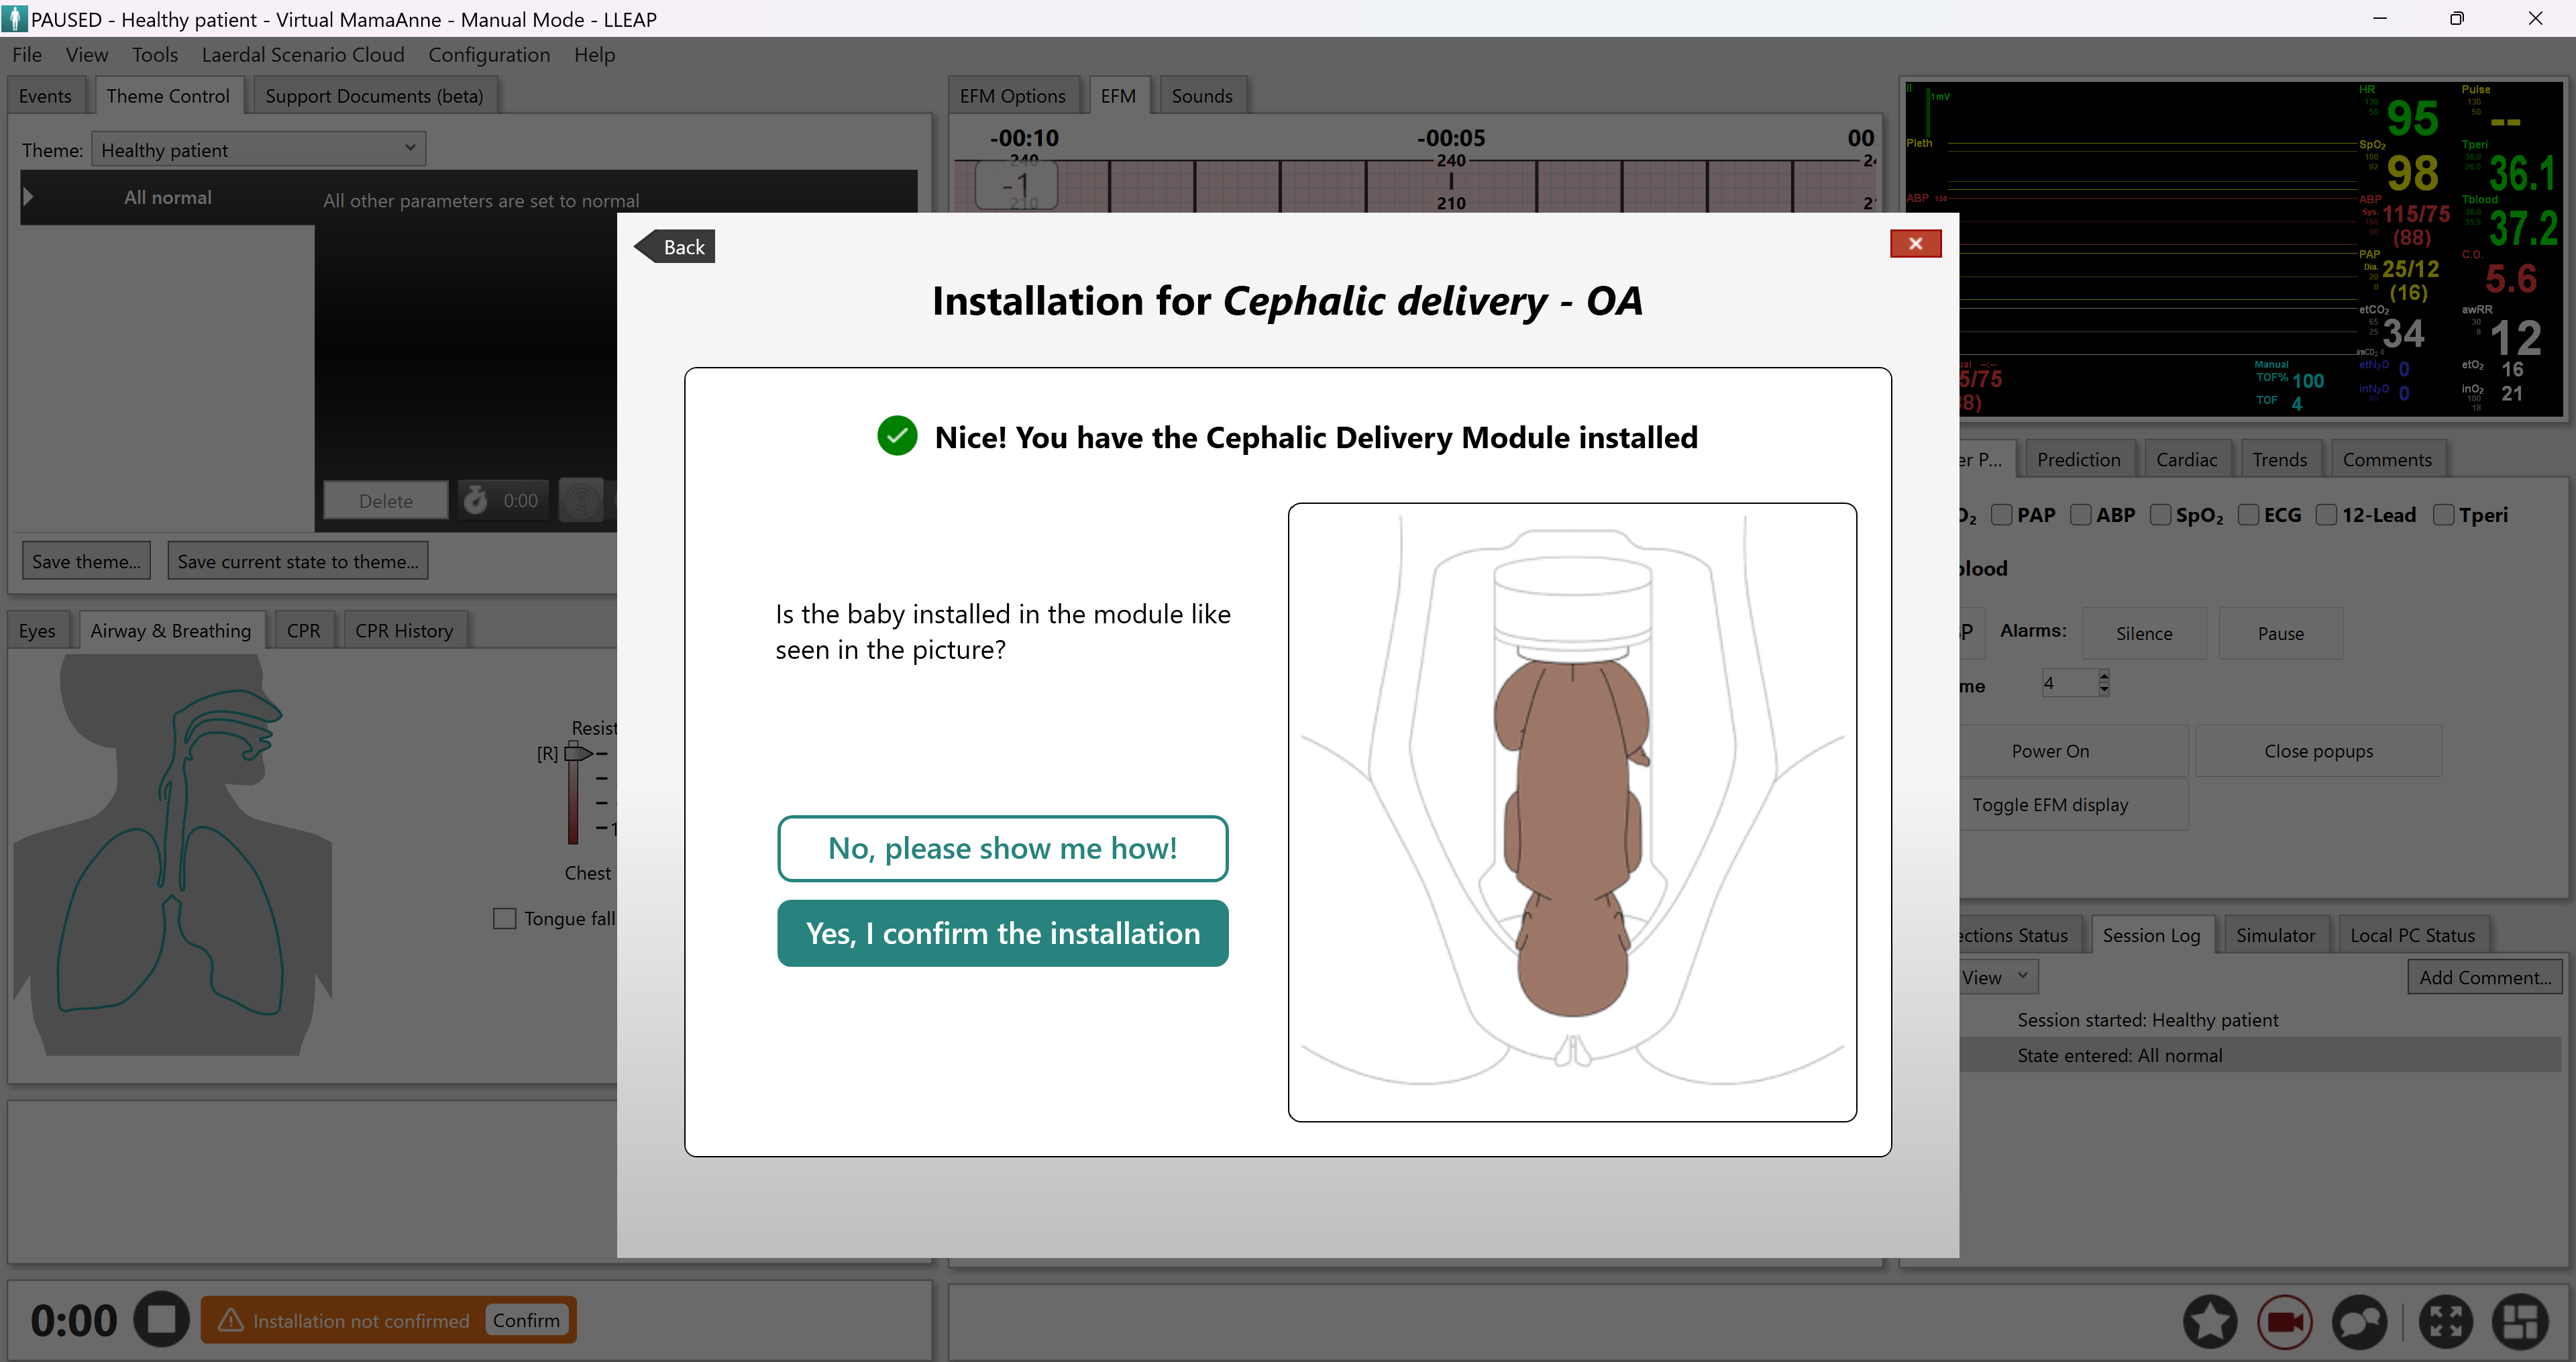
Task: Open chat using the speech bubbles icon
Action: click(x=2360, y=1321)
